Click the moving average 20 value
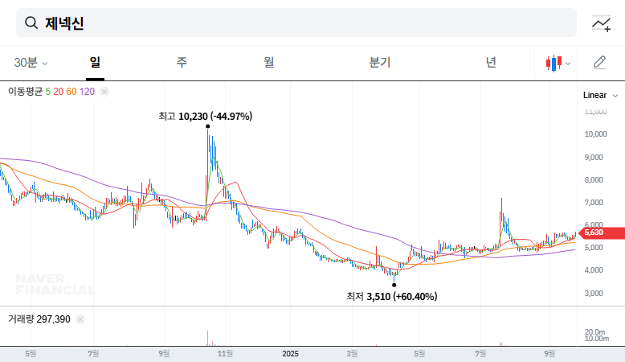625x362 pixels. click(x=58, y=92)
